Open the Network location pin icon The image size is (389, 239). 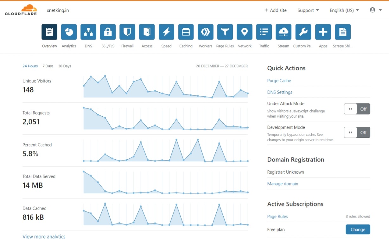point(245,32)
